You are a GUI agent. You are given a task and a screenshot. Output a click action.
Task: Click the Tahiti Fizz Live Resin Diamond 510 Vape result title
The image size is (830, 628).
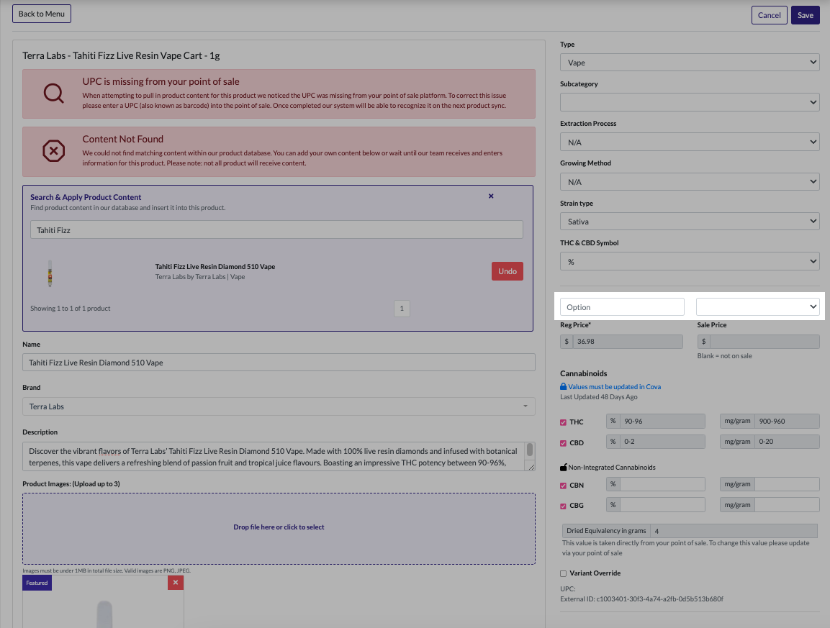tap(215, 267)
